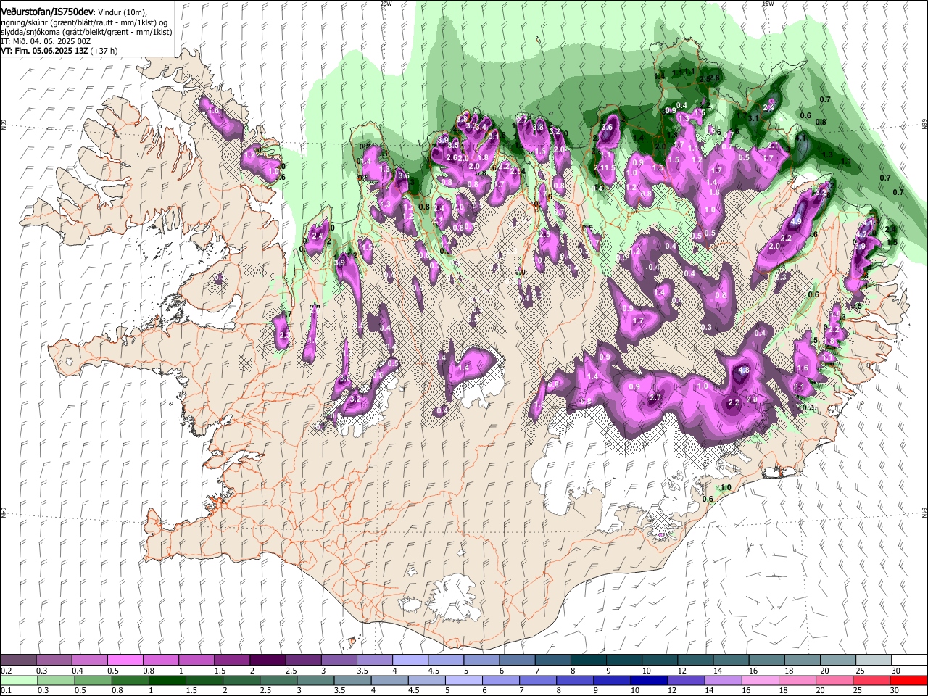Click the 'VT: Fim. 05.06.2025 13Z' valid time

coord(44,51)
